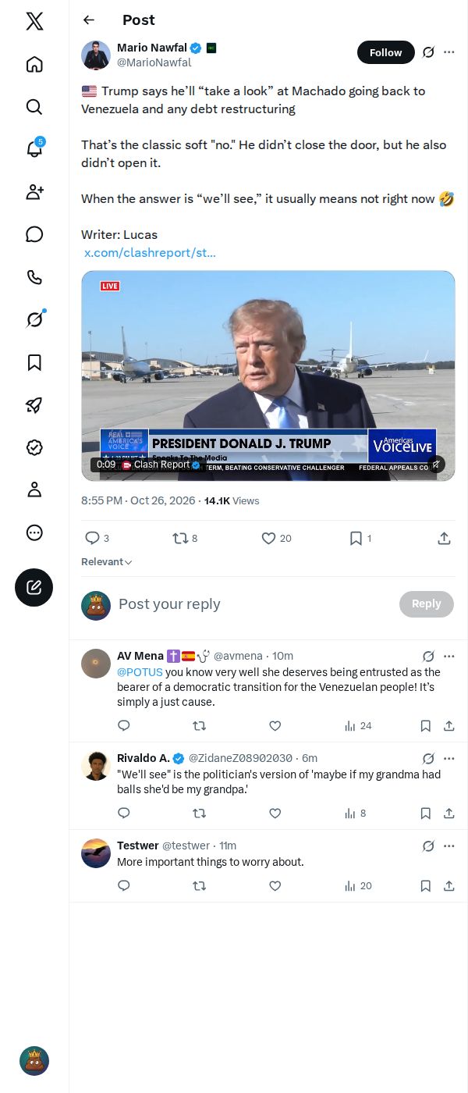The height and width of the screenshot is (1093, 468).
Task: Open the Communities people icon
Action: point(34,192)
